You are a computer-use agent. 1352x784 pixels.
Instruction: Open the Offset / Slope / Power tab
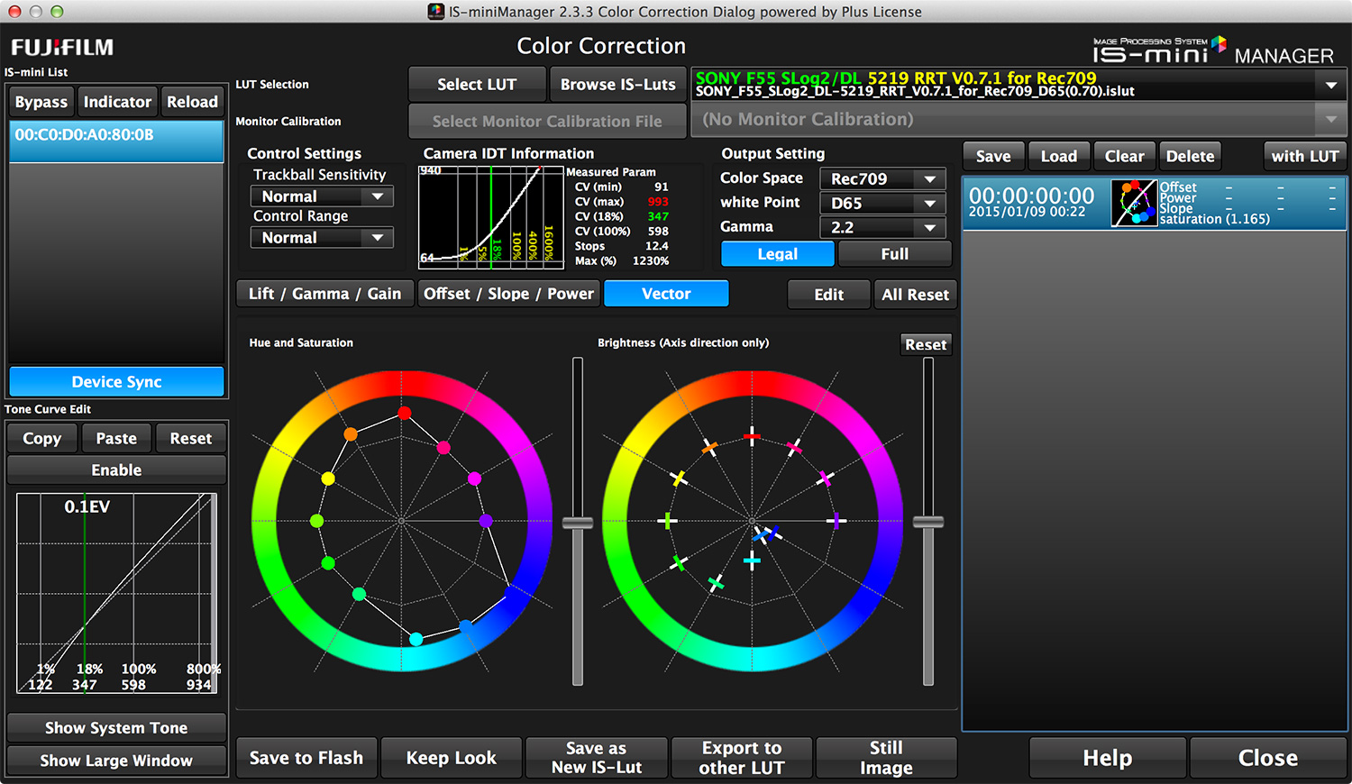coord(508,294)
